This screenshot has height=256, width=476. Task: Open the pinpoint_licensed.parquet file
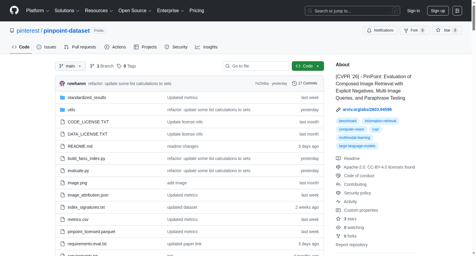coord(91,232)
